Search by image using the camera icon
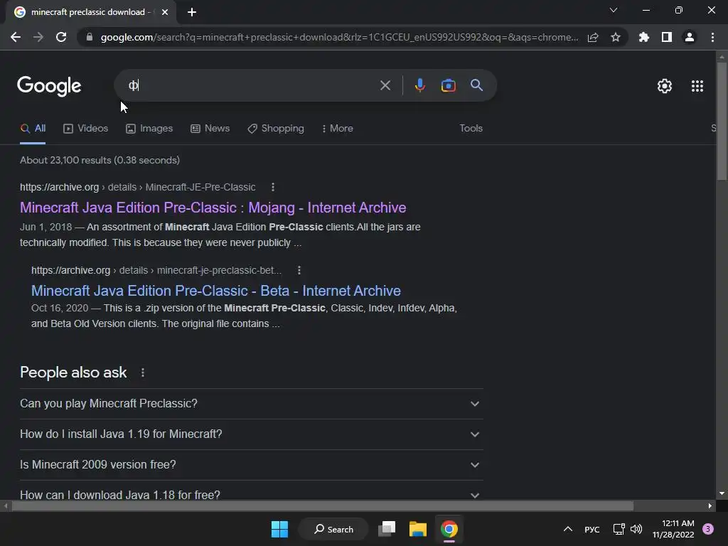Viewport: 728px width, 546px height. point(448,85)
